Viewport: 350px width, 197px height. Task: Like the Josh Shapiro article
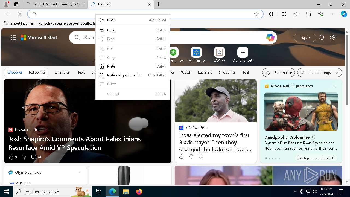pos(11,157)
